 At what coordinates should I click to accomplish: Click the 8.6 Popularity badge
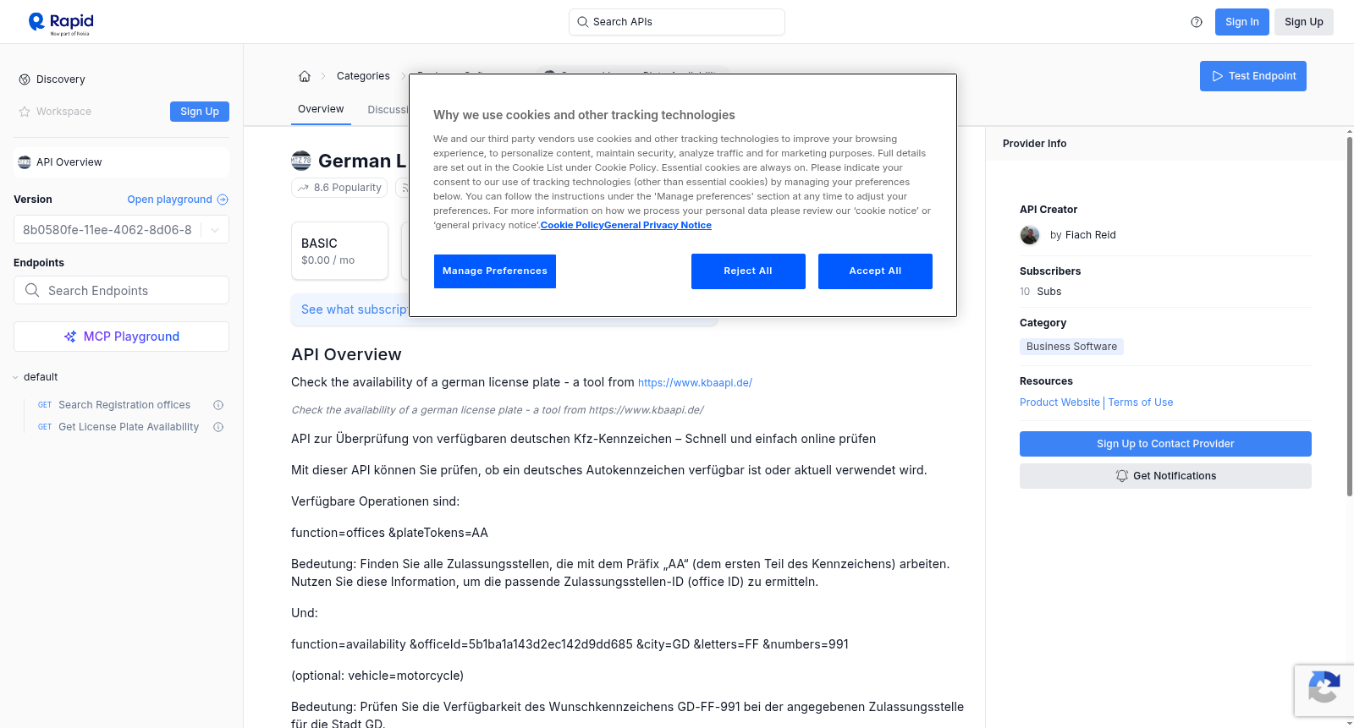[x=339, y=188]
